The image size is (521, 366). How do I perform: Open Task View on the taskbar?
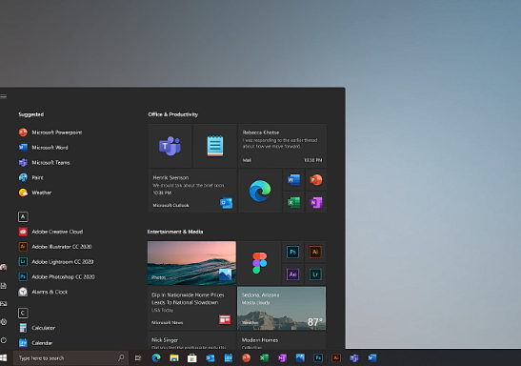[x=138, y=357]
